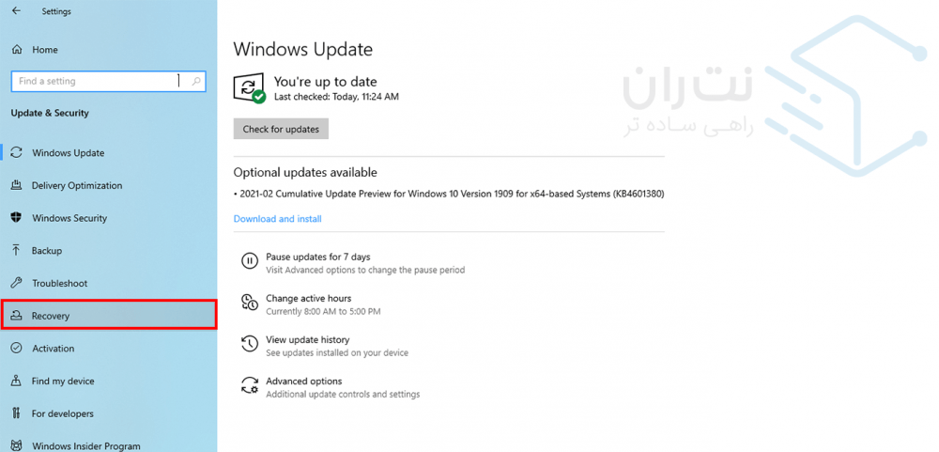Click the Download and install link

[277, 219]
